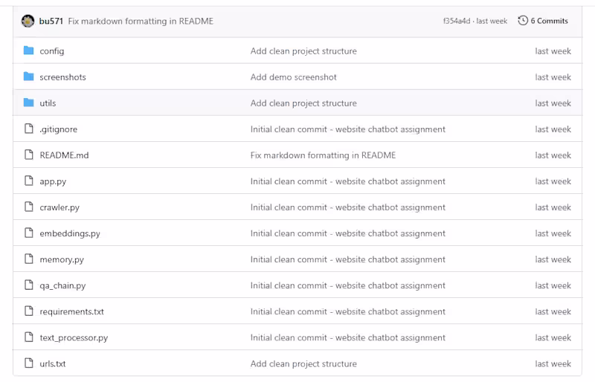Click the config folder icon
This screenshot has height=382, width=595.
(29, 51)
